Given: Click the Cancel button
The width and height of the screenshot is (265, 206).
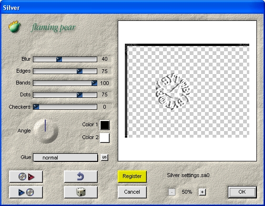Looking at the screenshot, I should point(132,192).
